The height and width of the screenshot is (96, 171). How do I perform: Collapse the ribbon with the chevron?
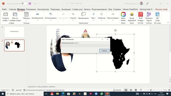(x=168, y=22)
